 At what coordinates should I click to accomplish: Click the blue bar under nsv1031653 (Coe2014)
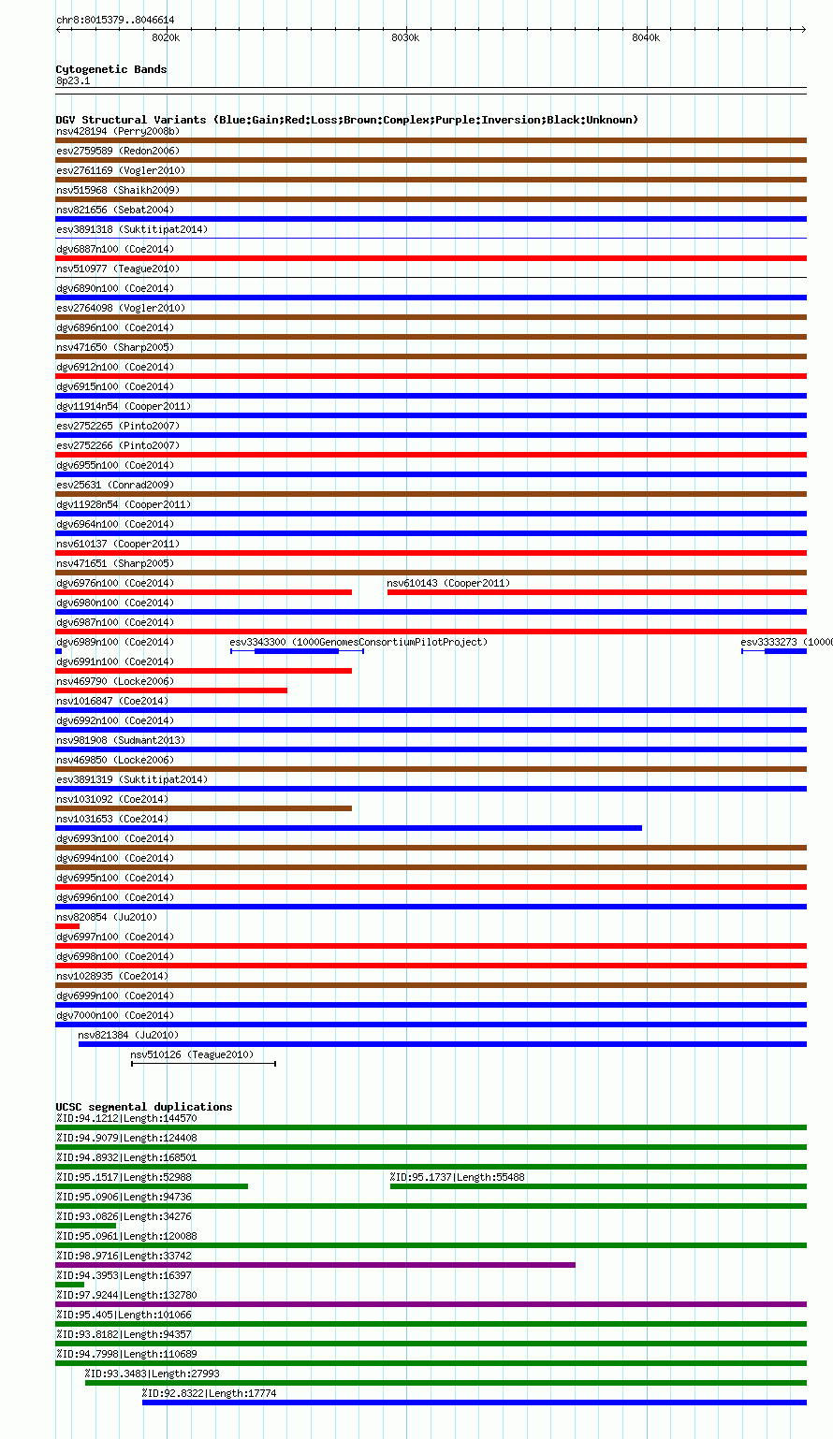pos(349,828)
